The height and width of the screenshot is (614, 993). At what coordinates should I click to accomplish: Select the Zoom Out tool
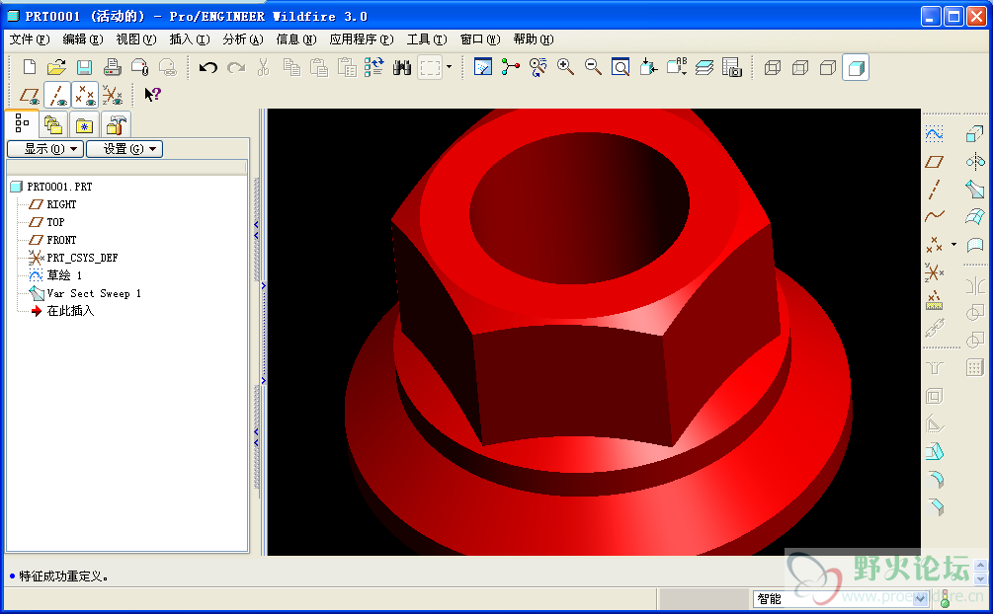tap(594, 67)
